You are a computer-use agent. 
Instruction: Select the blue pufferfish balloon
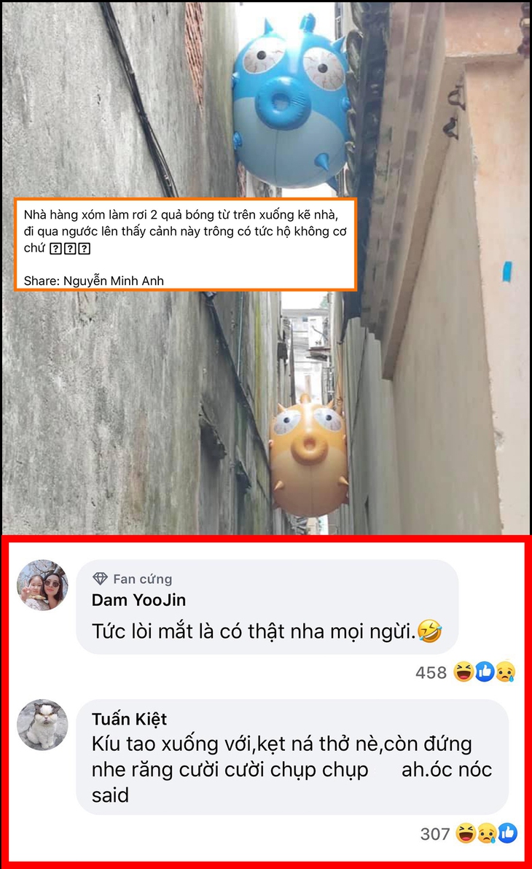[x=291, y=103]
